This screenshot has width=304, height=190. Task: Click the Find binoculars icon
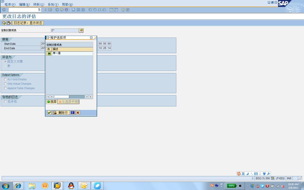click(78, 10)
